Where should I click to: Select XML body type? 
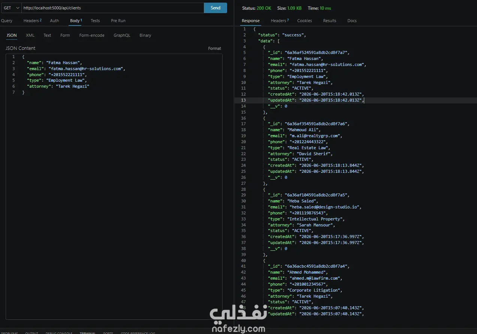click(x=30, y=35)
